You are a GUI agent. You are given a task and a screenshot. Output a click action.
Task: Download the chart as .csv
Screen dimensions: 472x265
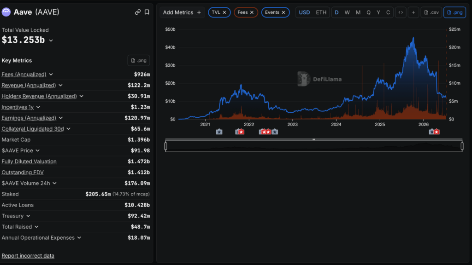(431, 12)
